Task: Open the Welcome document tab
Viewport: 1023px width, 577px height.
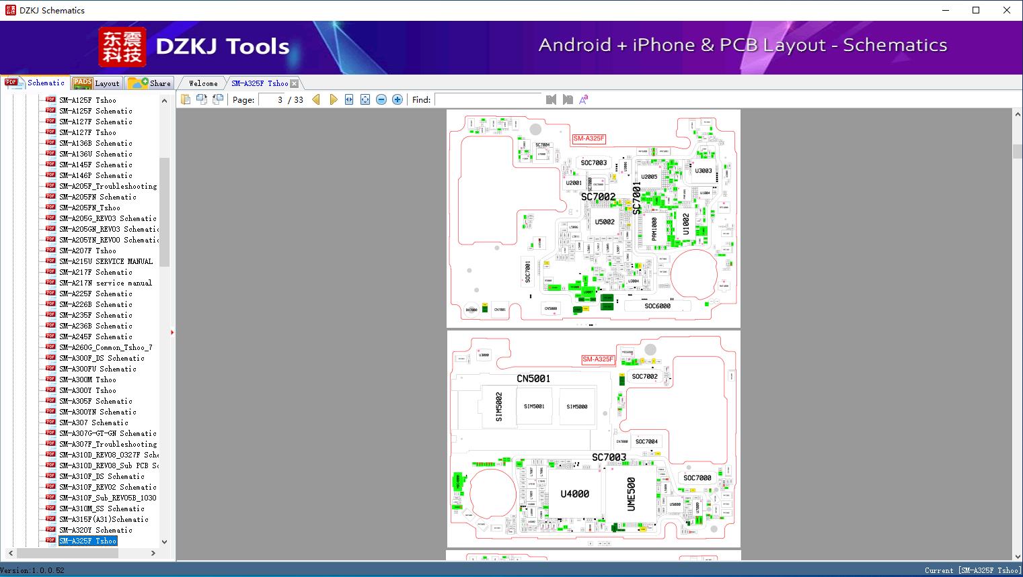Action: 203,83
